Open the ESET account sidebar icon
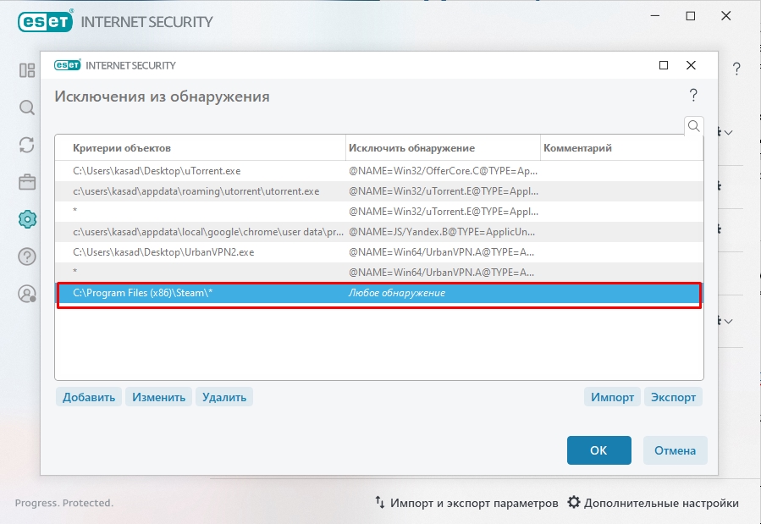The width and height of the screenshot is (761, 524). tap(27, 294)
